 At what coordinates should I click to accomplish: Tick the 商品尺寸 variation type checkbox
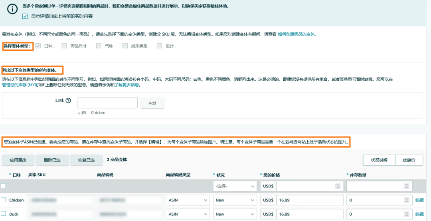(64, 46)
